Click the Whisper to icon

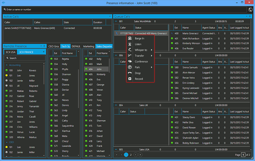tap(130, 50)
